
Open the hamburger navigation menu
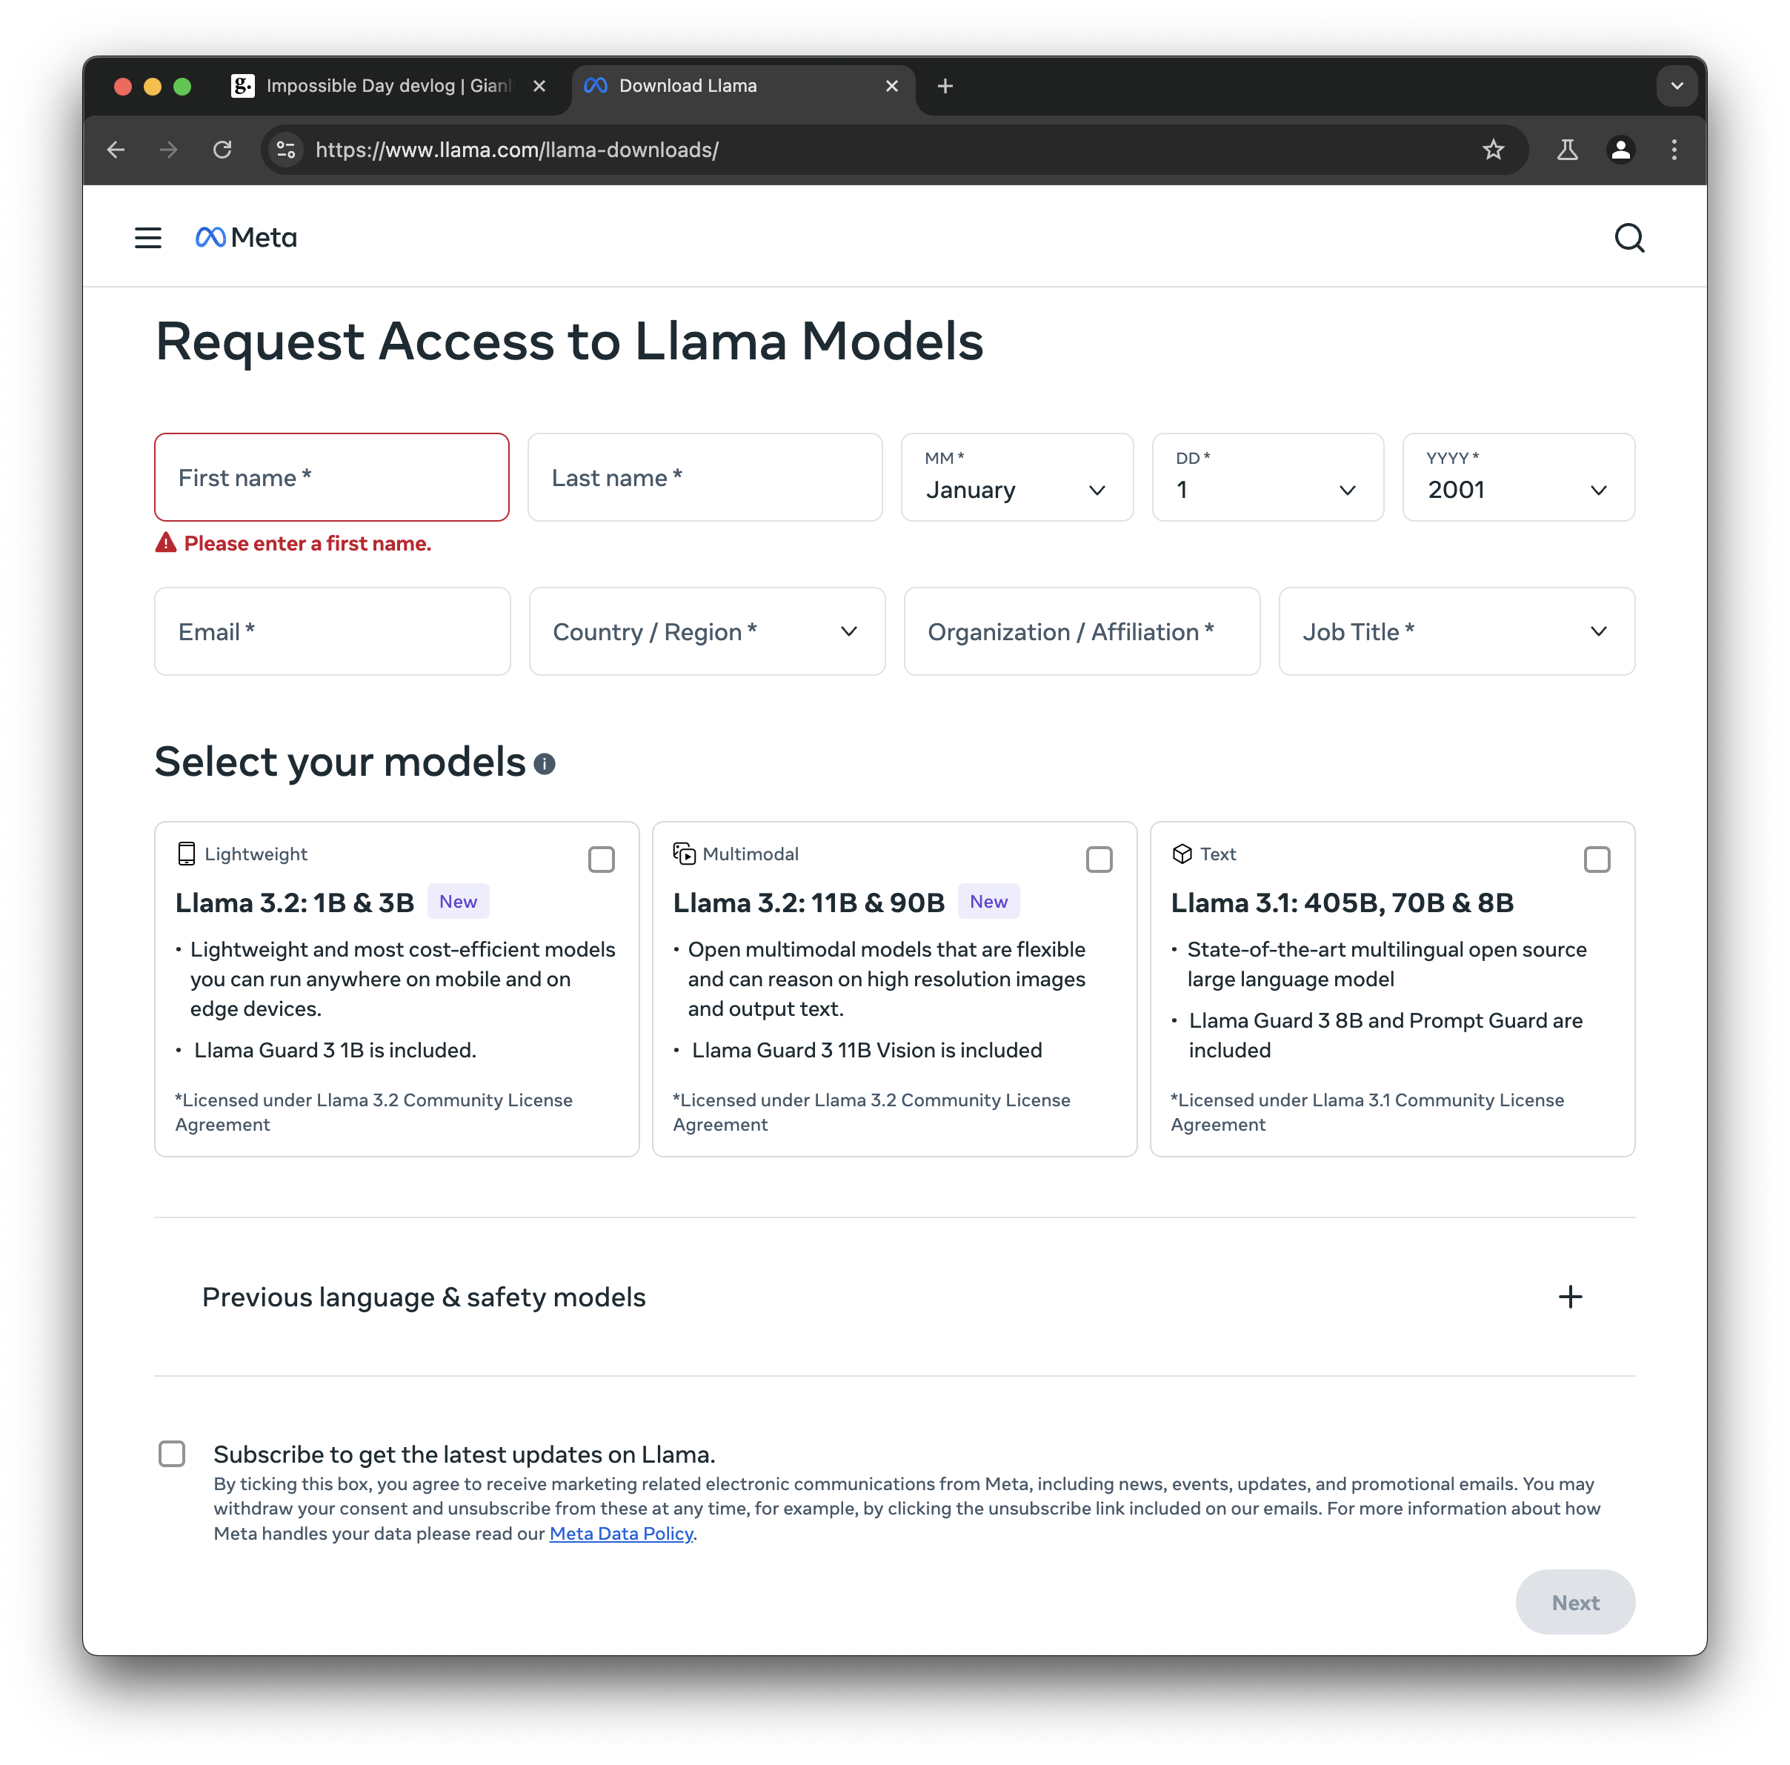point(148,238)
